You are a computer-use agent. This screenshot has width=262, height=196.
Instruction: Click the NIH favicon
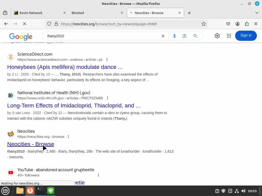[11, 95]
